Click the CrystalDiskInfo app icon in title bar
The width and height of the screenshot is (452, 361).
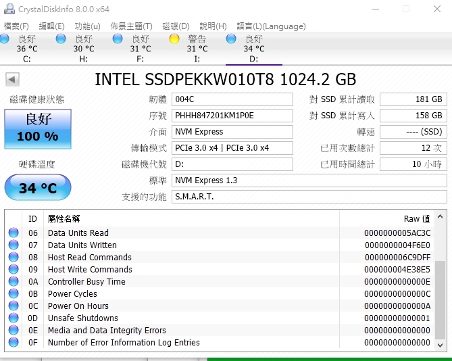pyautogui.click(x=9, y=9)
